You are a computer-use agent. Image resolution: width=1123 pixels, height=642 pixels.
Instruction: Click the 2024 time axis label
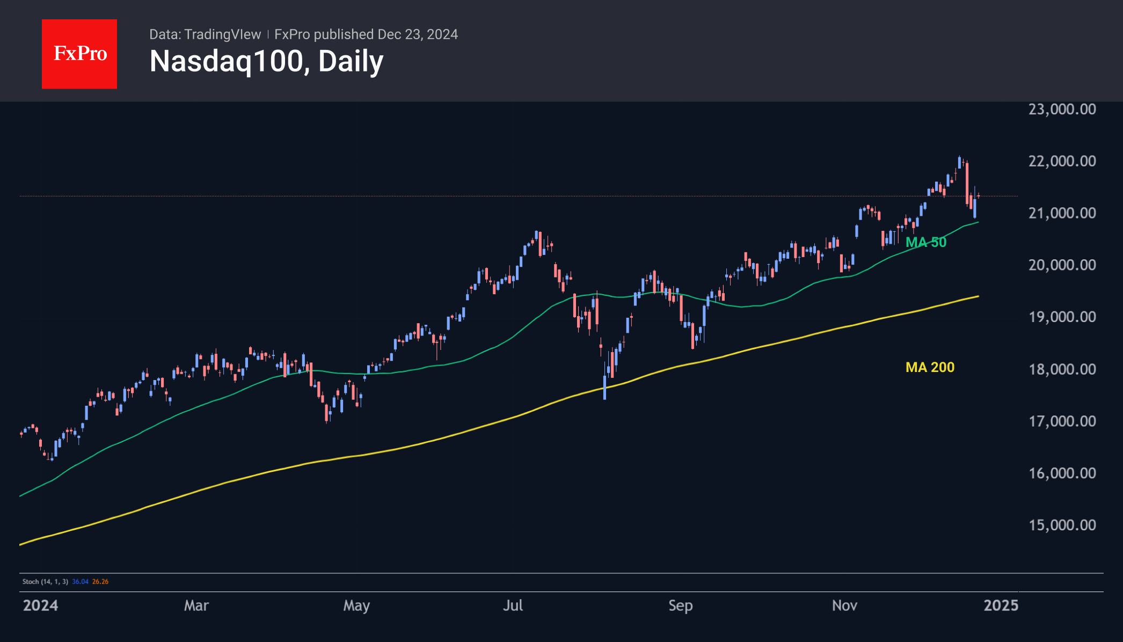(x=40, y=605)
